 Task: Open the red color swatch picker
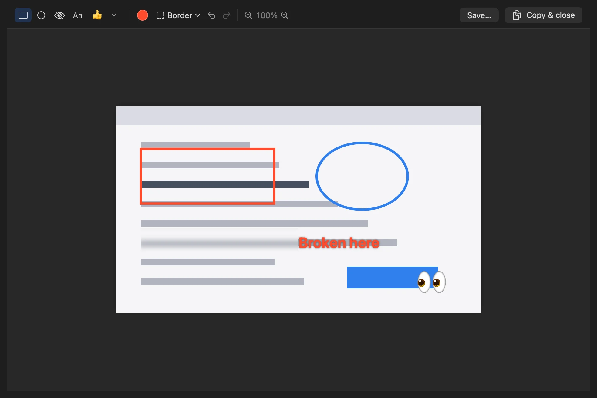coord(143,15)
